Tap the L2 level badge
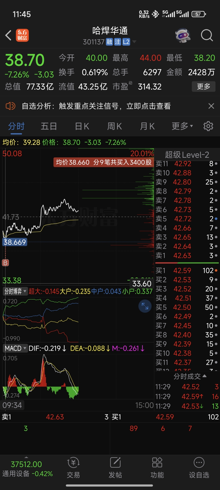The image size is (220, 490). coord(126,42)
